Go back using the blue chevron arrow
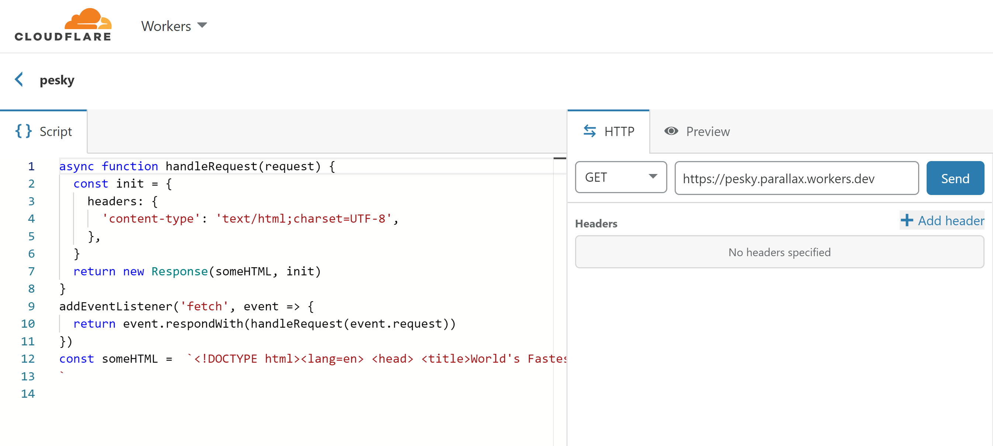This screenshot has width=993, height=446. 19,80
